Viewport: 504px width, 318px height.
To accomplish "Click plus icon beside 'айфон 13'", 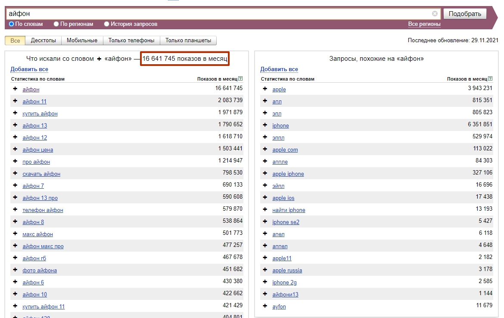I will coord(15,125).
